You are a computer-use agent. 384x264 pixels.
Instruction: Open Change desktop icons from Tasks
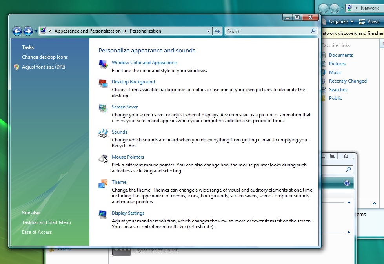pos(45,57)
